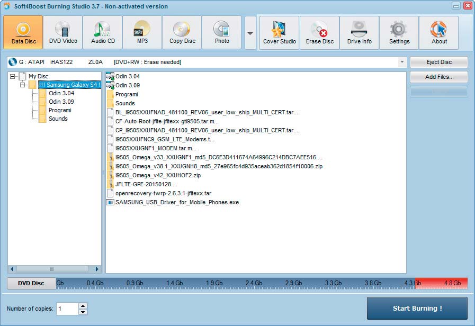475x326 pixels.
Task: Open the DVD Video mode
Action: click(x=63, y=32)
